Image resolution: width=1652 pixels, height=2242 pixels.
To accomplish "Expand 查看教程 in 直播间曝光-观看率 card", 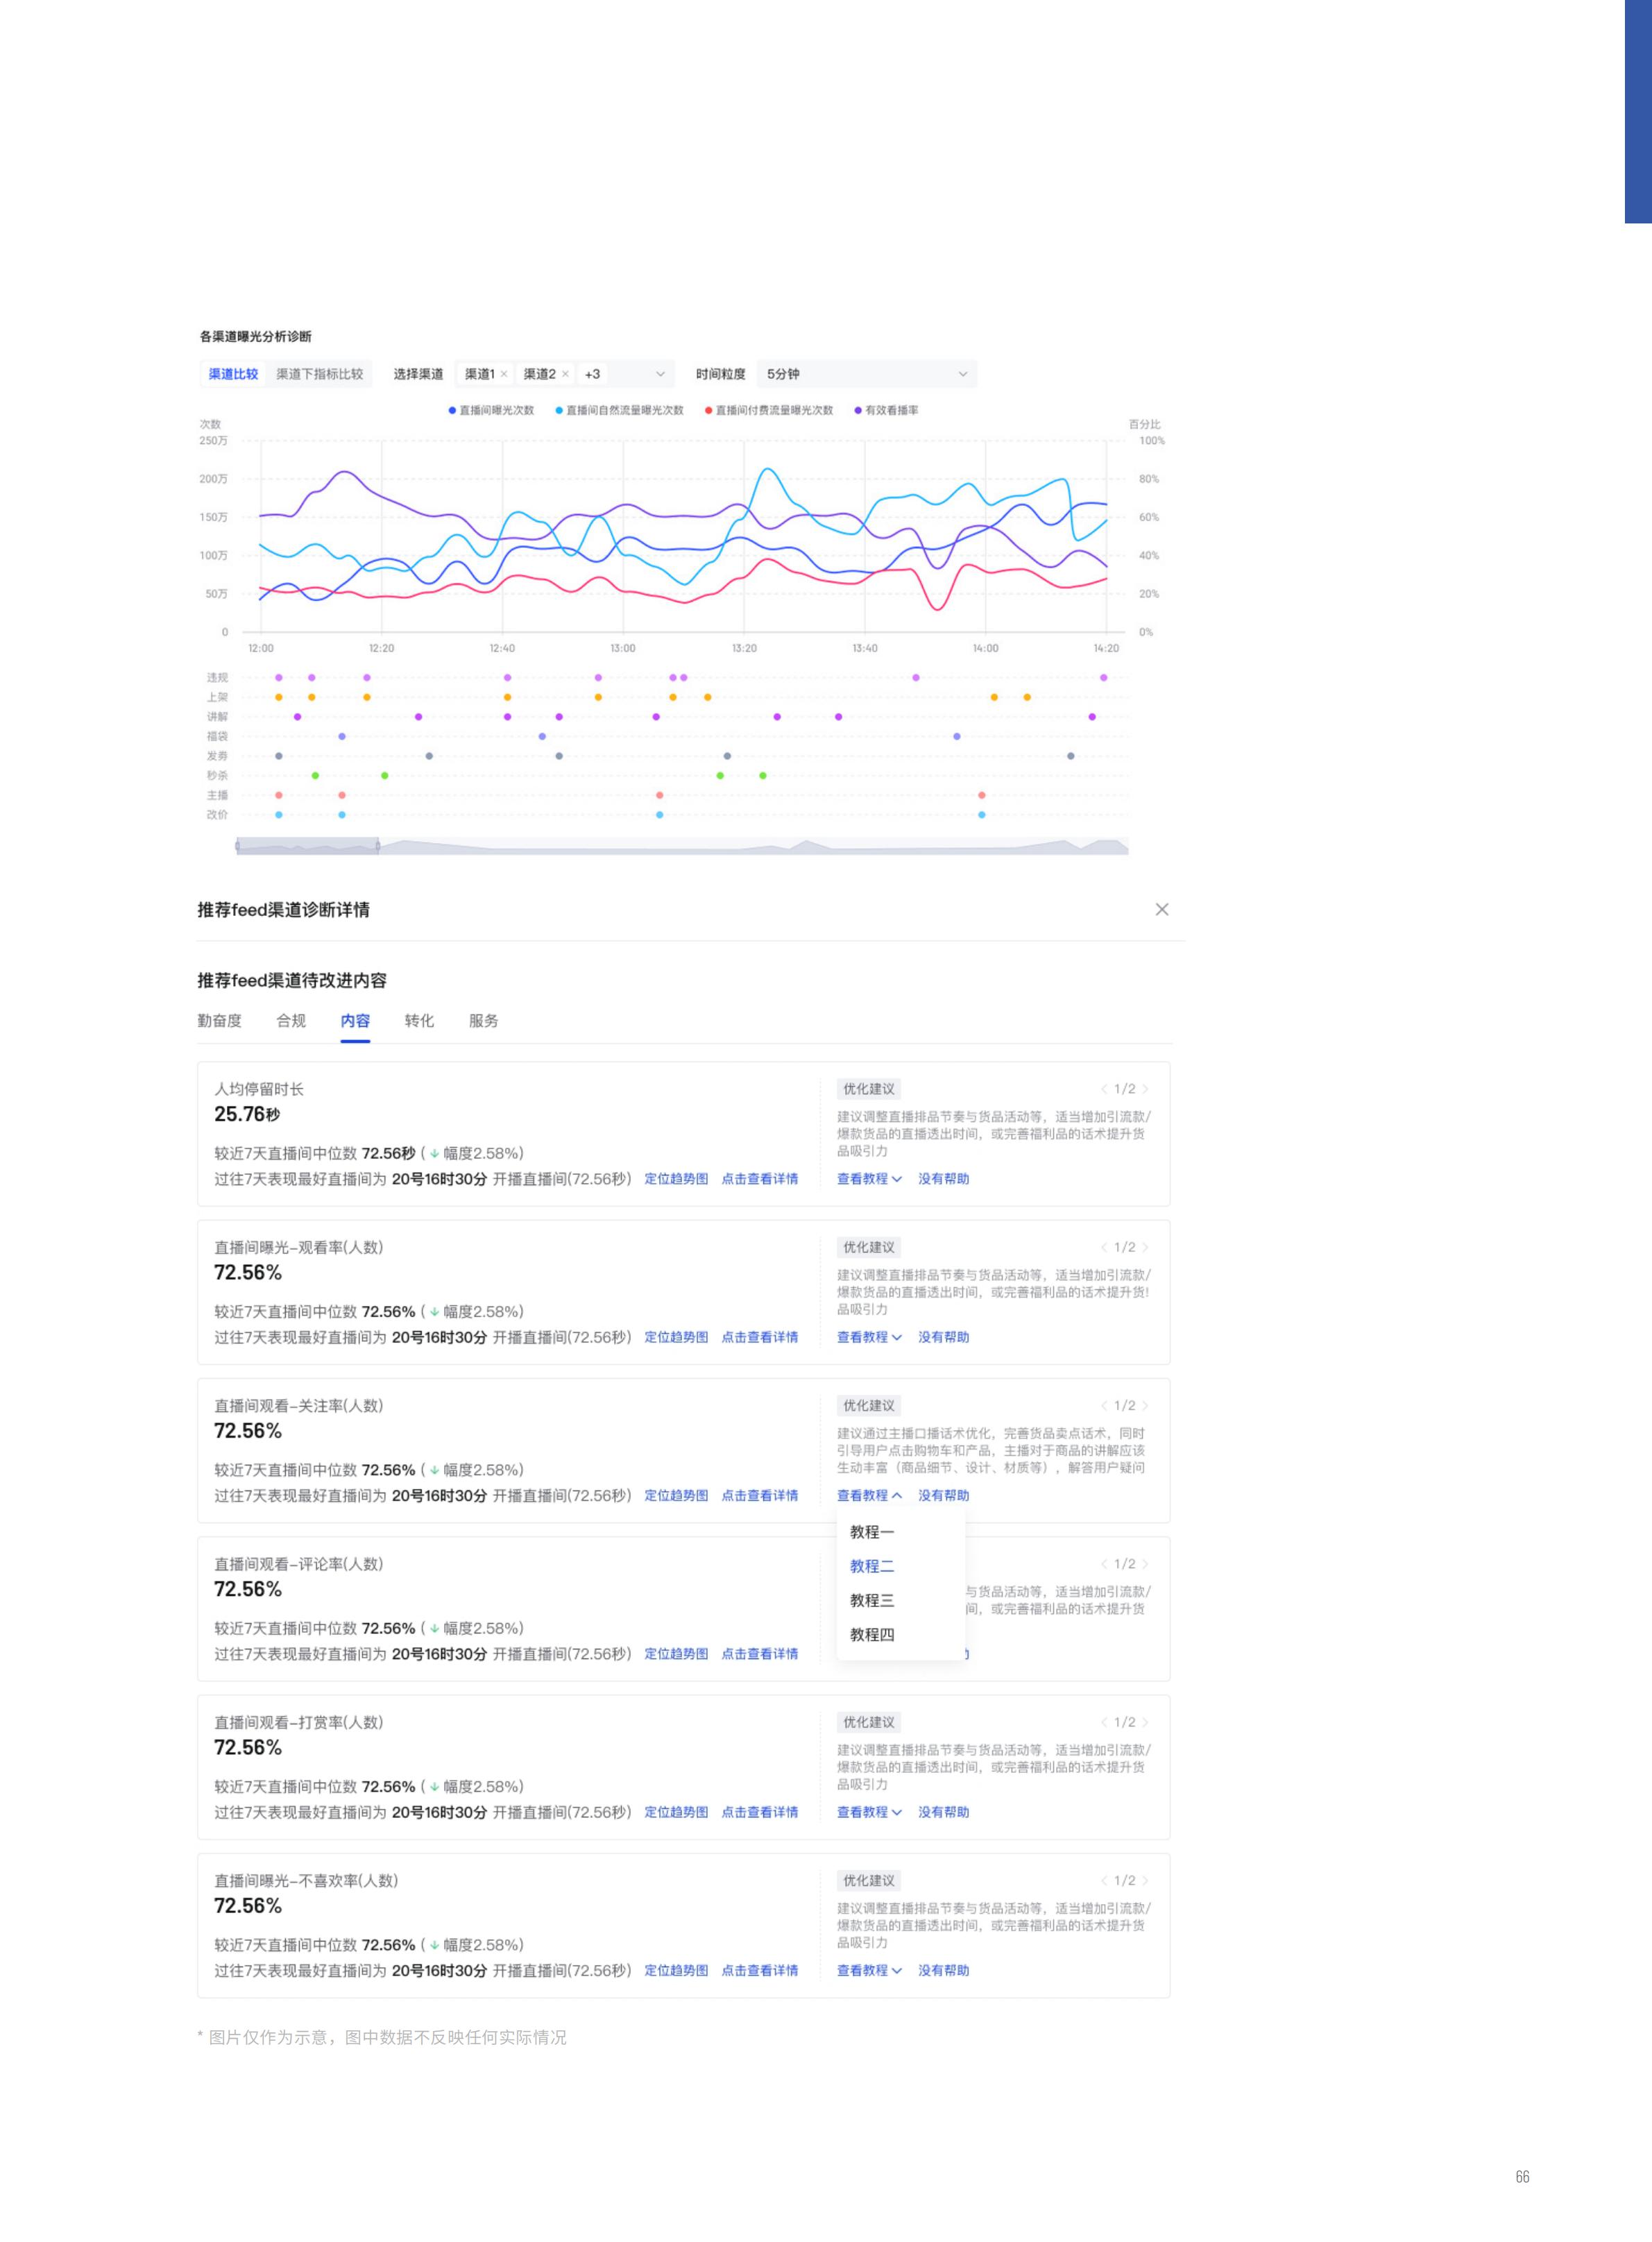I will tap(869, 1337).
